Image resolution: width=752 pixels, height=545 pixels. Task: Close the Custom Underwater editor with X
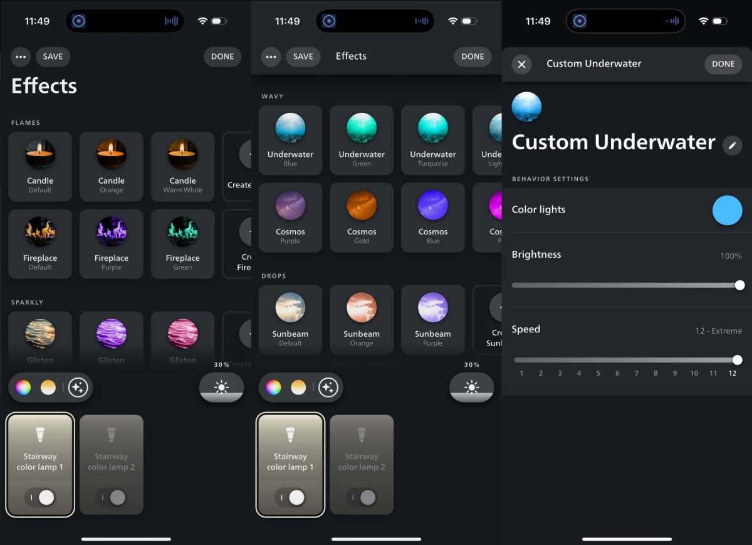(x=521, y=64)
